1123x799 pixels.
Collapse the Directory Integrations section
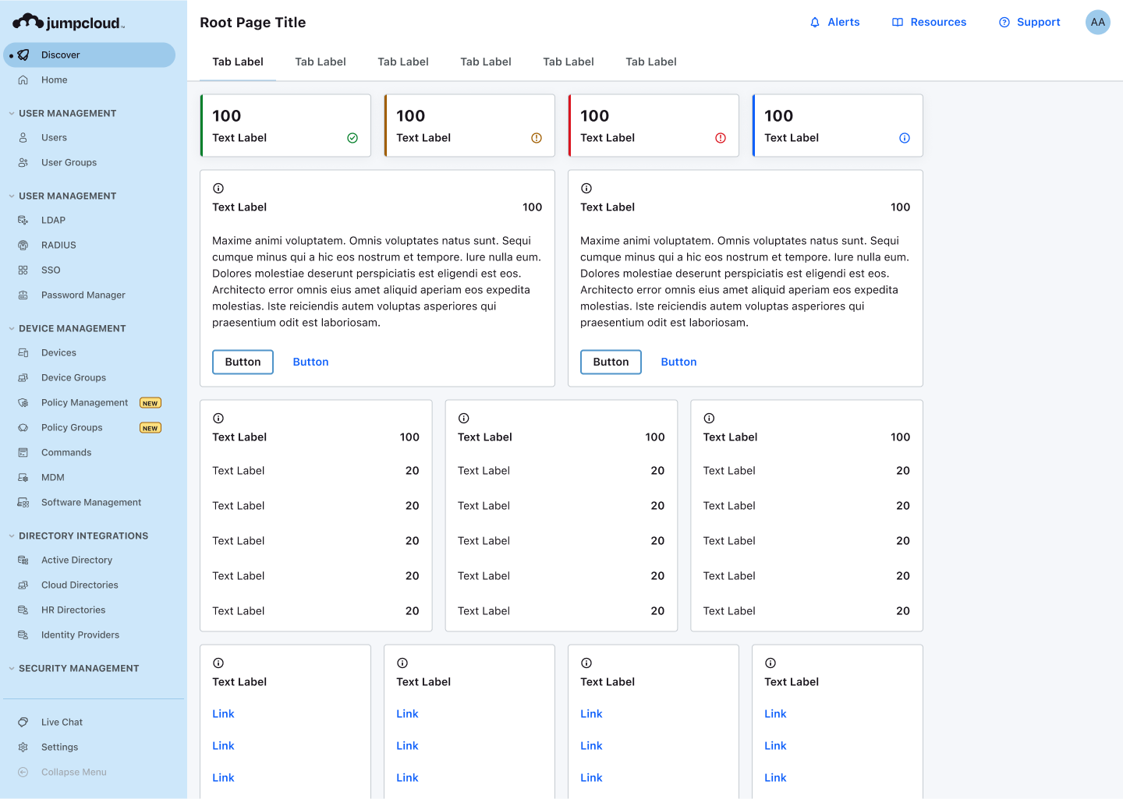pyautogui.click(x=12, y=536)
